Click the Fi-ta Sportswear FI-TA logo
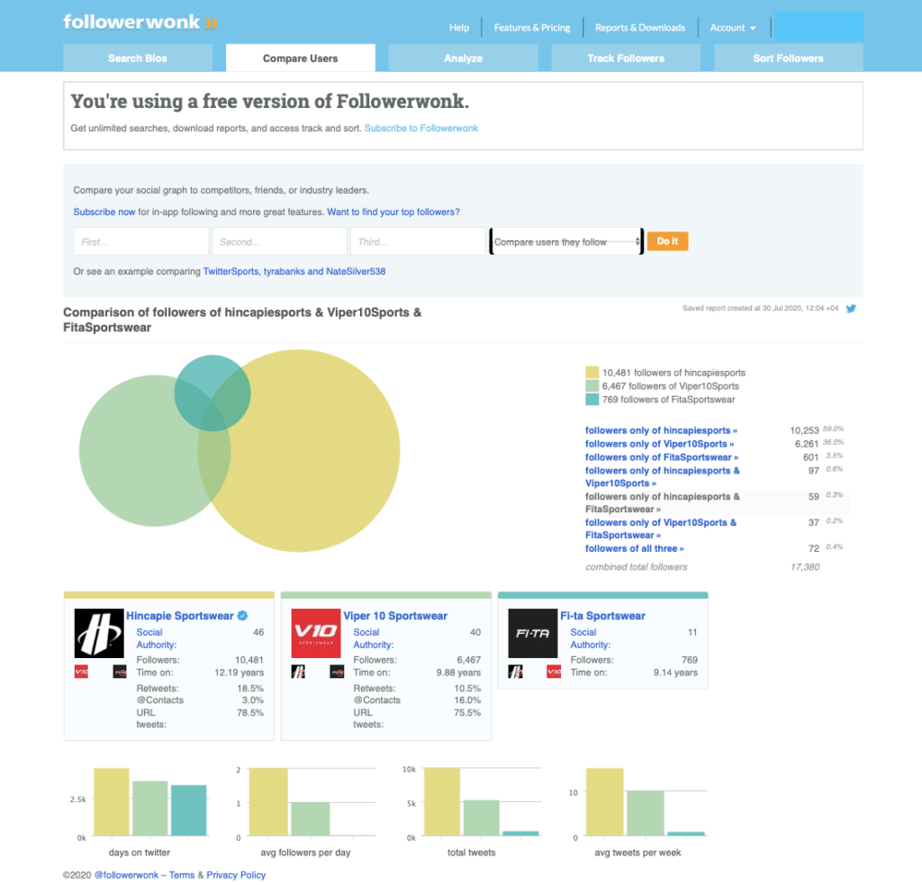 click(533, 633)
